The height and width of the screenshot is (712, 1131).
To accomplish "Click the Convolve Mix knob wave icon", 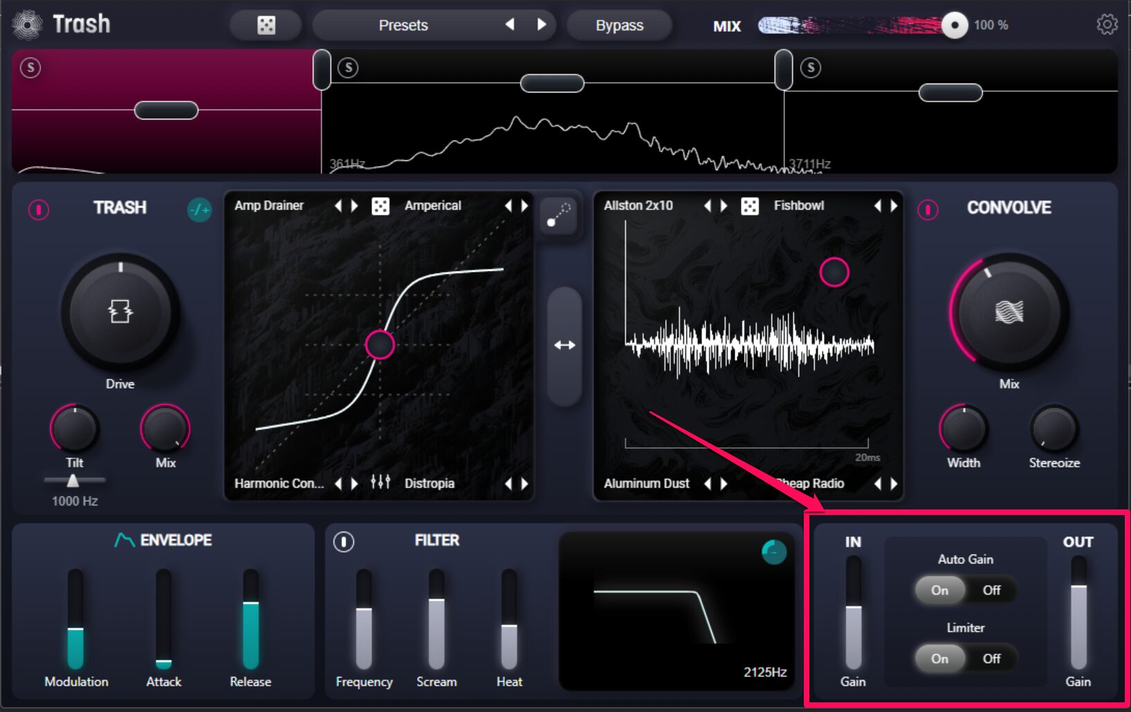I will [1009, 312].
